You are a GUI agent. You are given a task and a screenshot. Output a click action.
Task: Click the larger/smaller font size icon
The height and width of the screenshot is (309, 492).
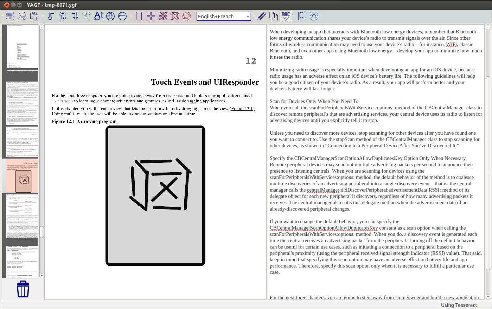(x=98, y=16)
